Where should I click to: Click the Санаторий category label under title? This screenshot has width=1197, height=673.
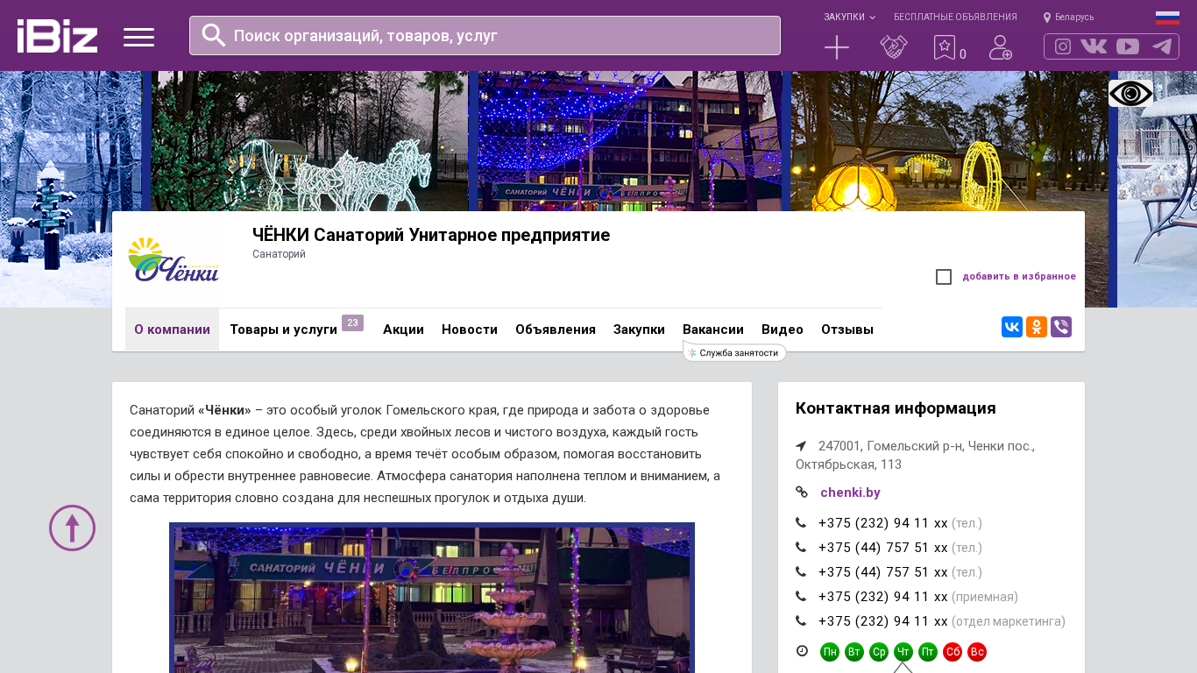point(279,254)
